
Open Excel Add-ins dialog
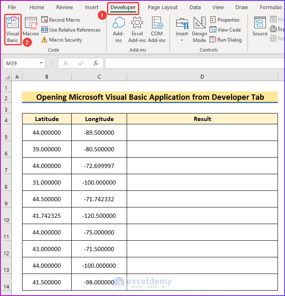point(137,30)
